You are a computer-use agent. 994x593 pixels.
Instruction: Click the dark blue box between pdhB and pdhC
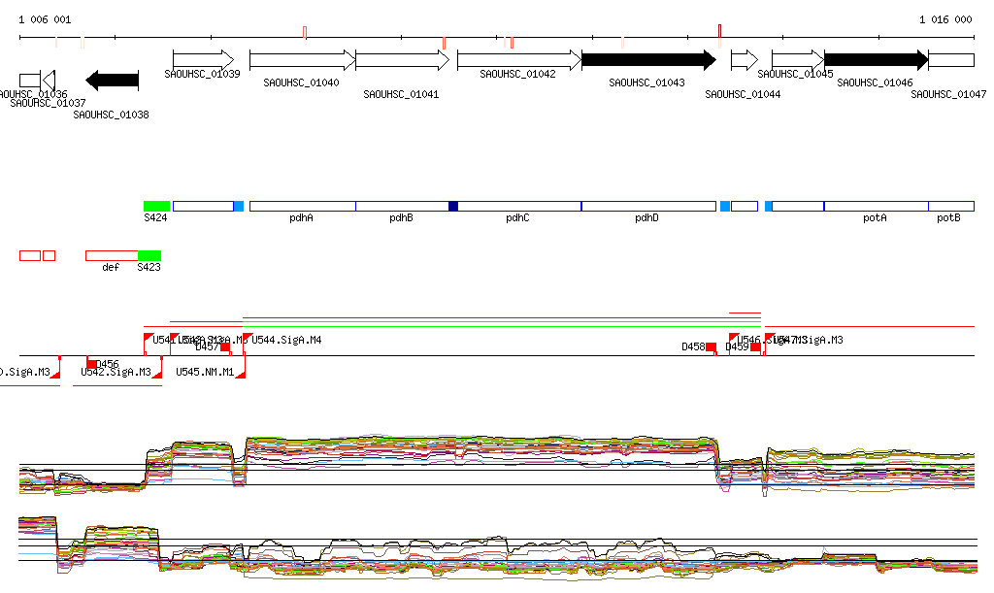(x=453, y=206)
